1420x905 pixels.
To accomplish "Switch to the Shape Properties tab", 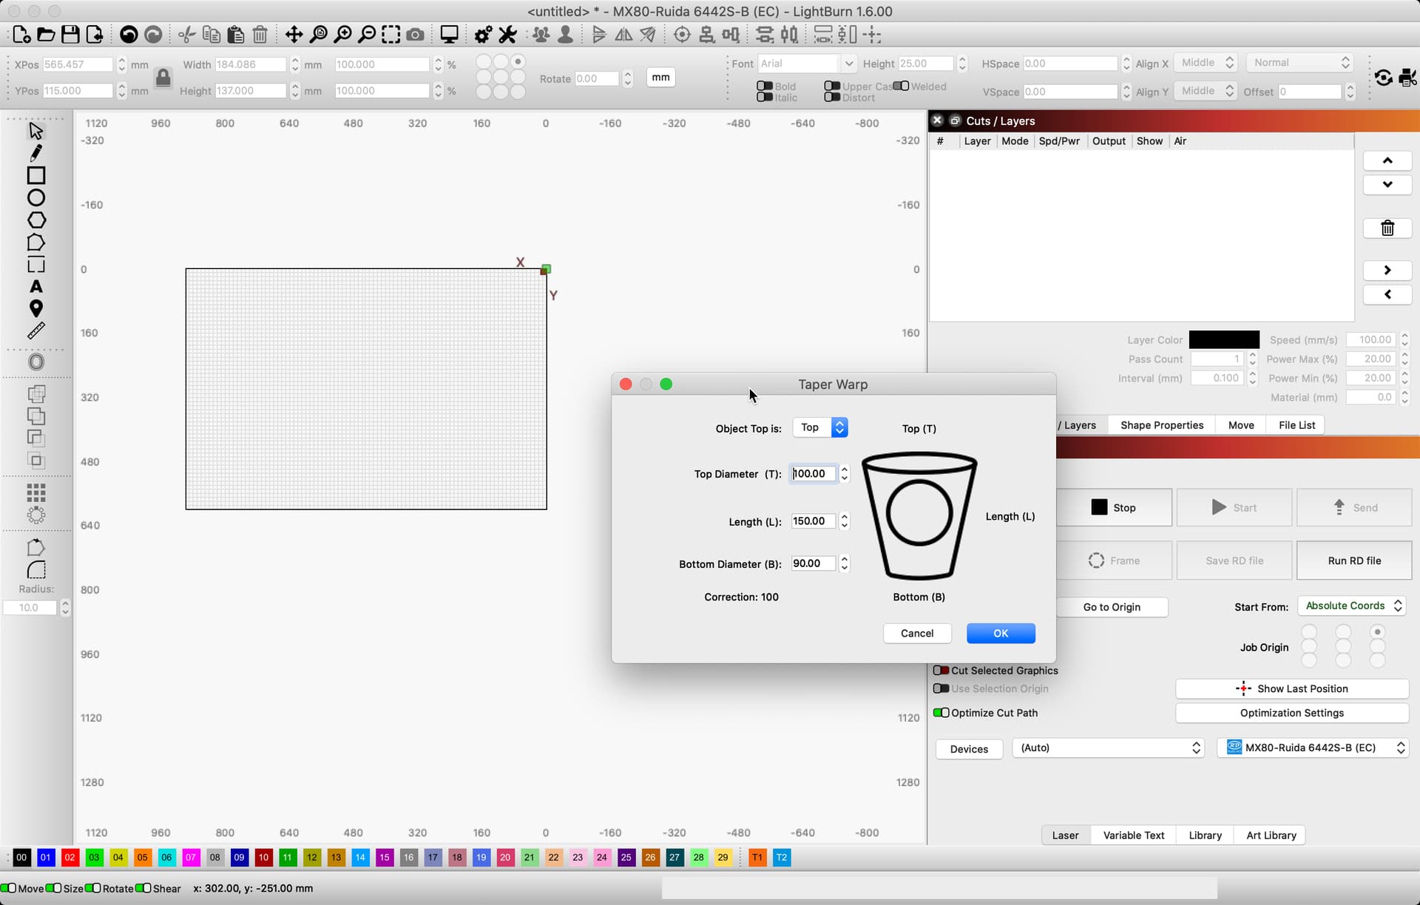I will tap(1161, 425).
